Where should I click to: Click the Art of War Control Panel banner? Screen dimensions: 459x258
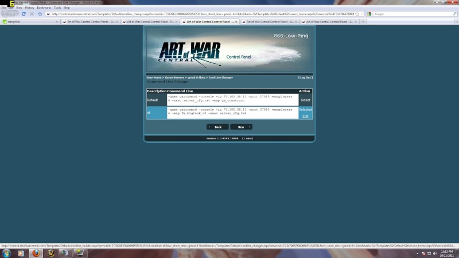[x=229, y=50]
